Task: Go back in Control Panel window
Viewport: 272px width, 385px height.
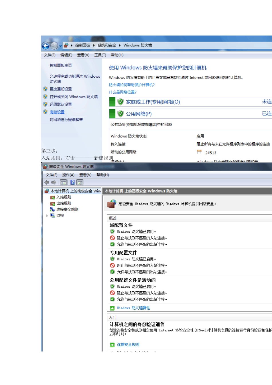Action: tap(46, 46)
